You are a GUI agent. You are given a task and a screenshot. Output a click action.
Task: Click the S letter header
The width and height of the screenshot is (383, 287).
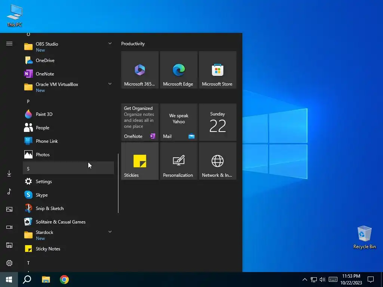coord(68,168)
